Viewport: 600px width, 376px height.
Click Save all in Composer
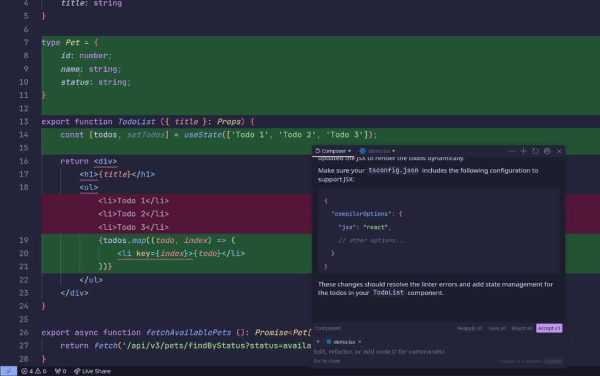496,328
